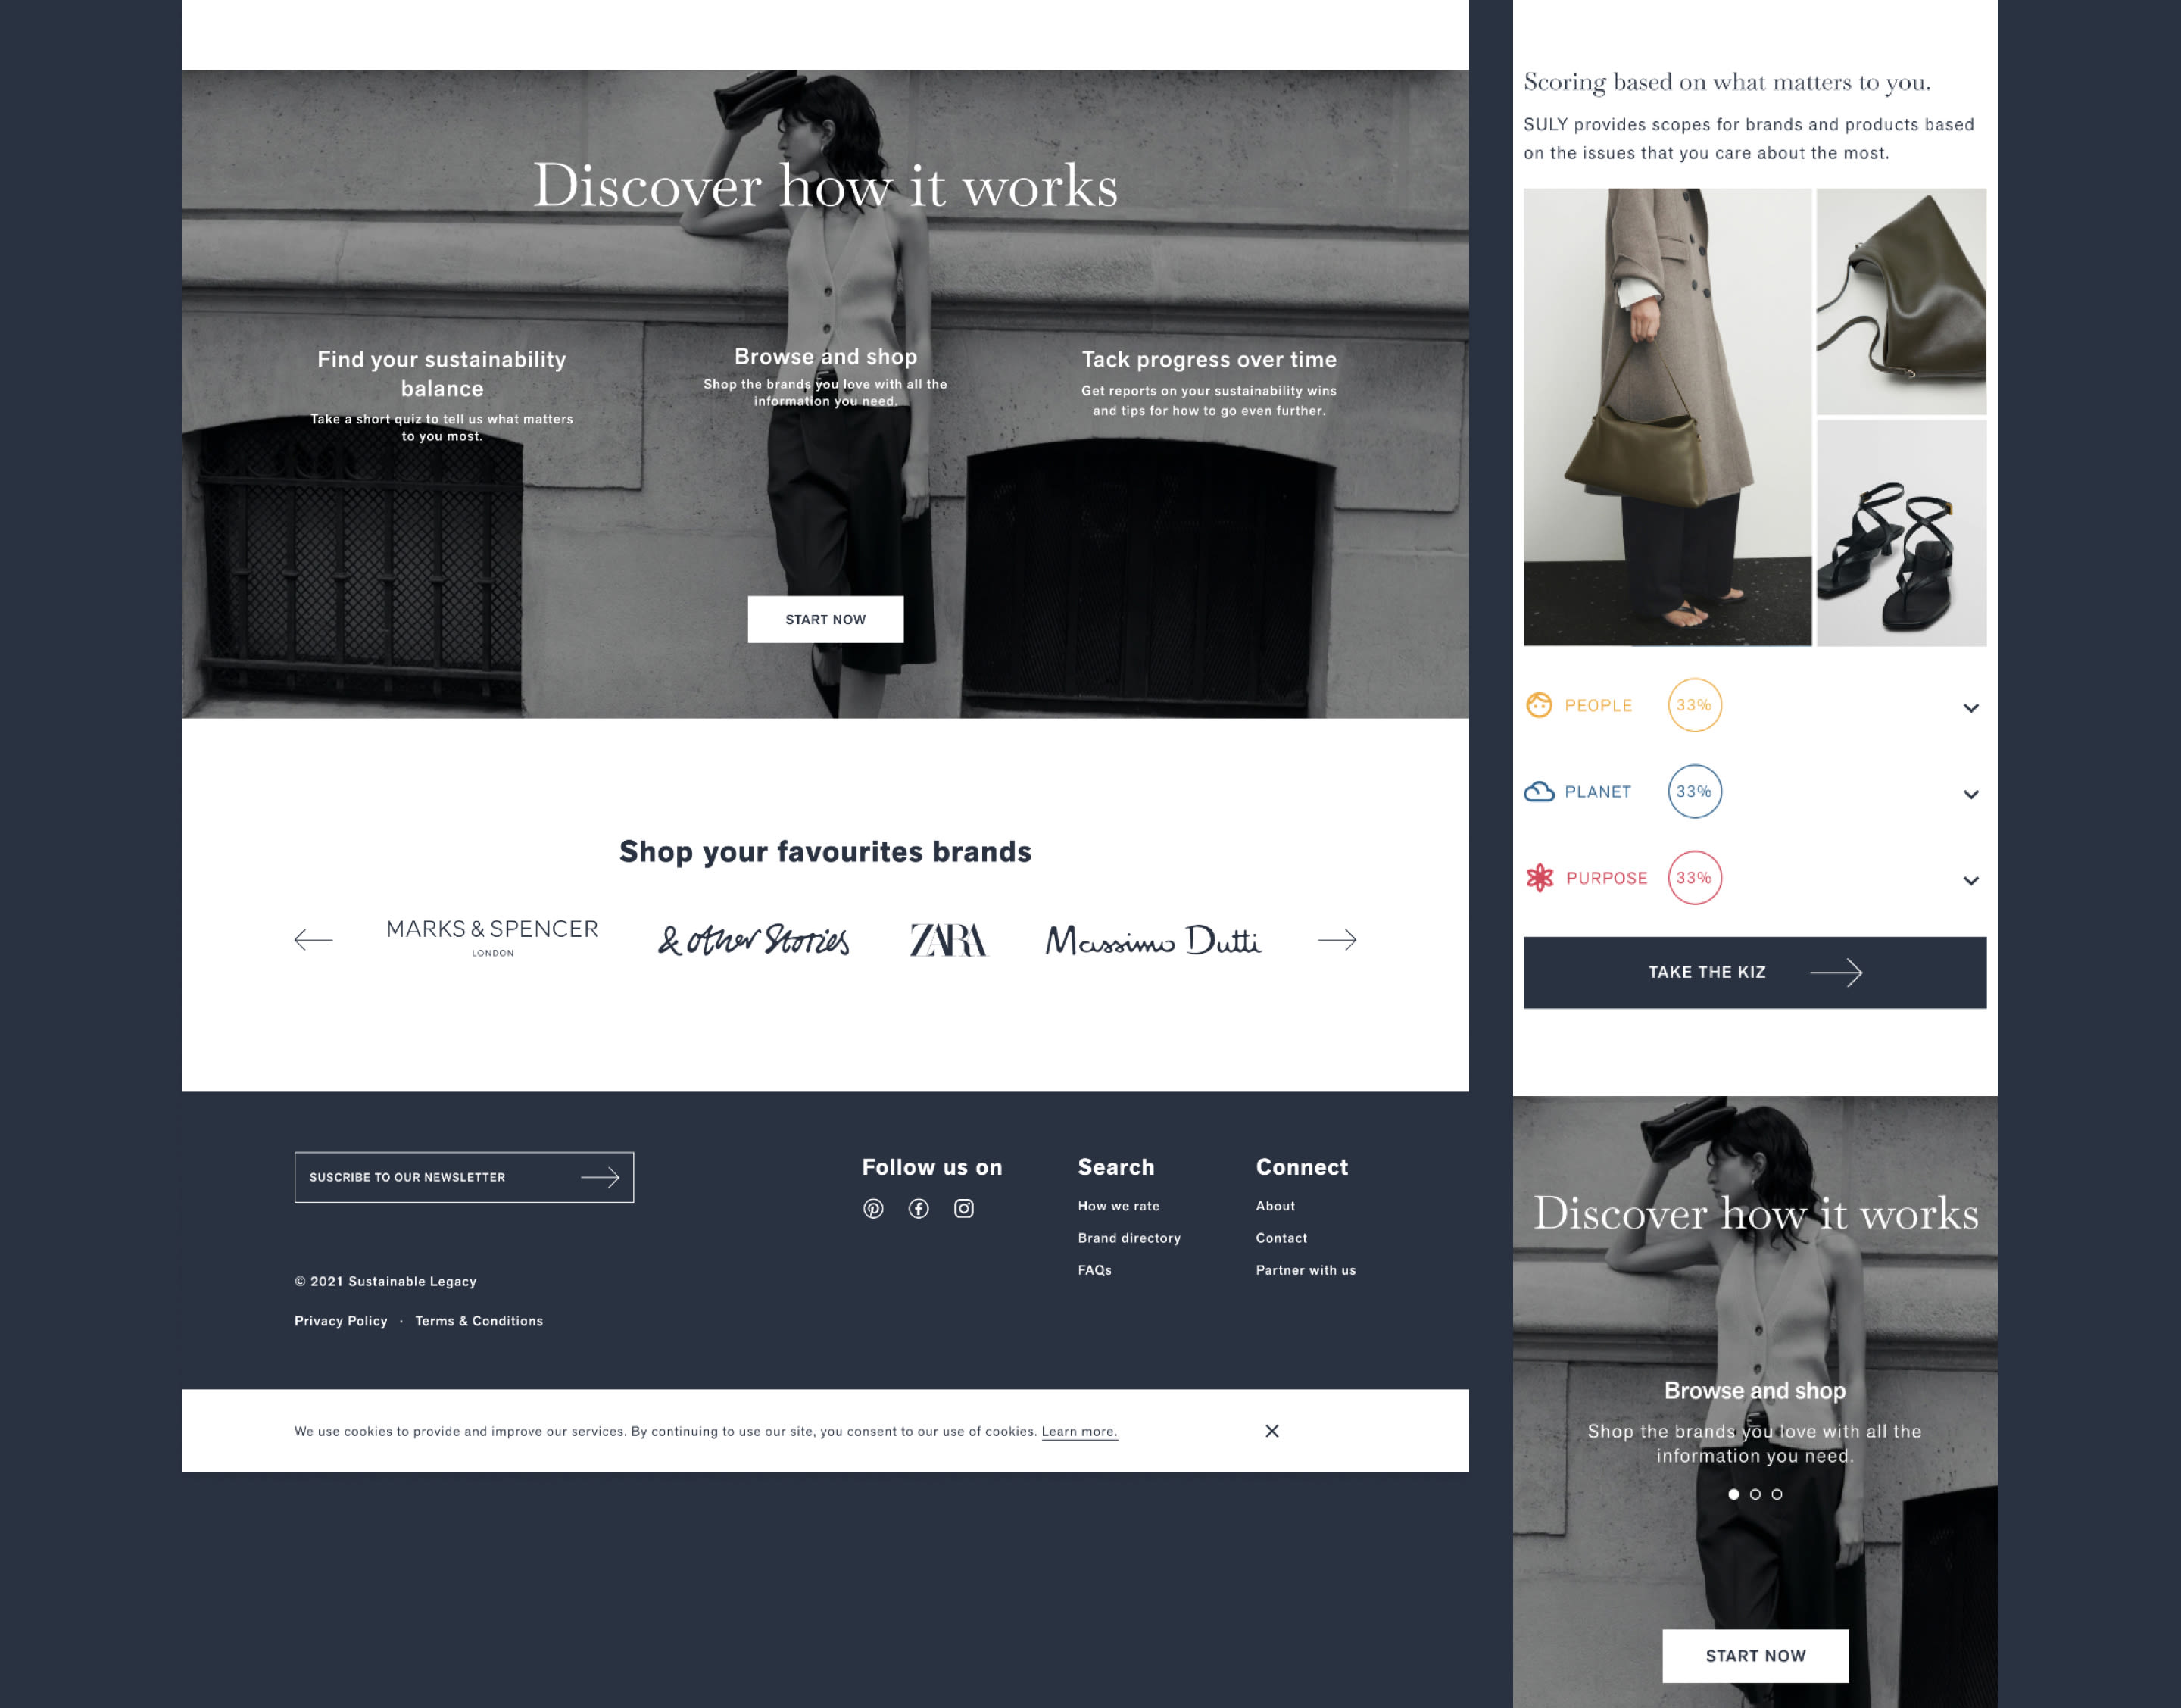Click the People face icon

[1538, 705]
